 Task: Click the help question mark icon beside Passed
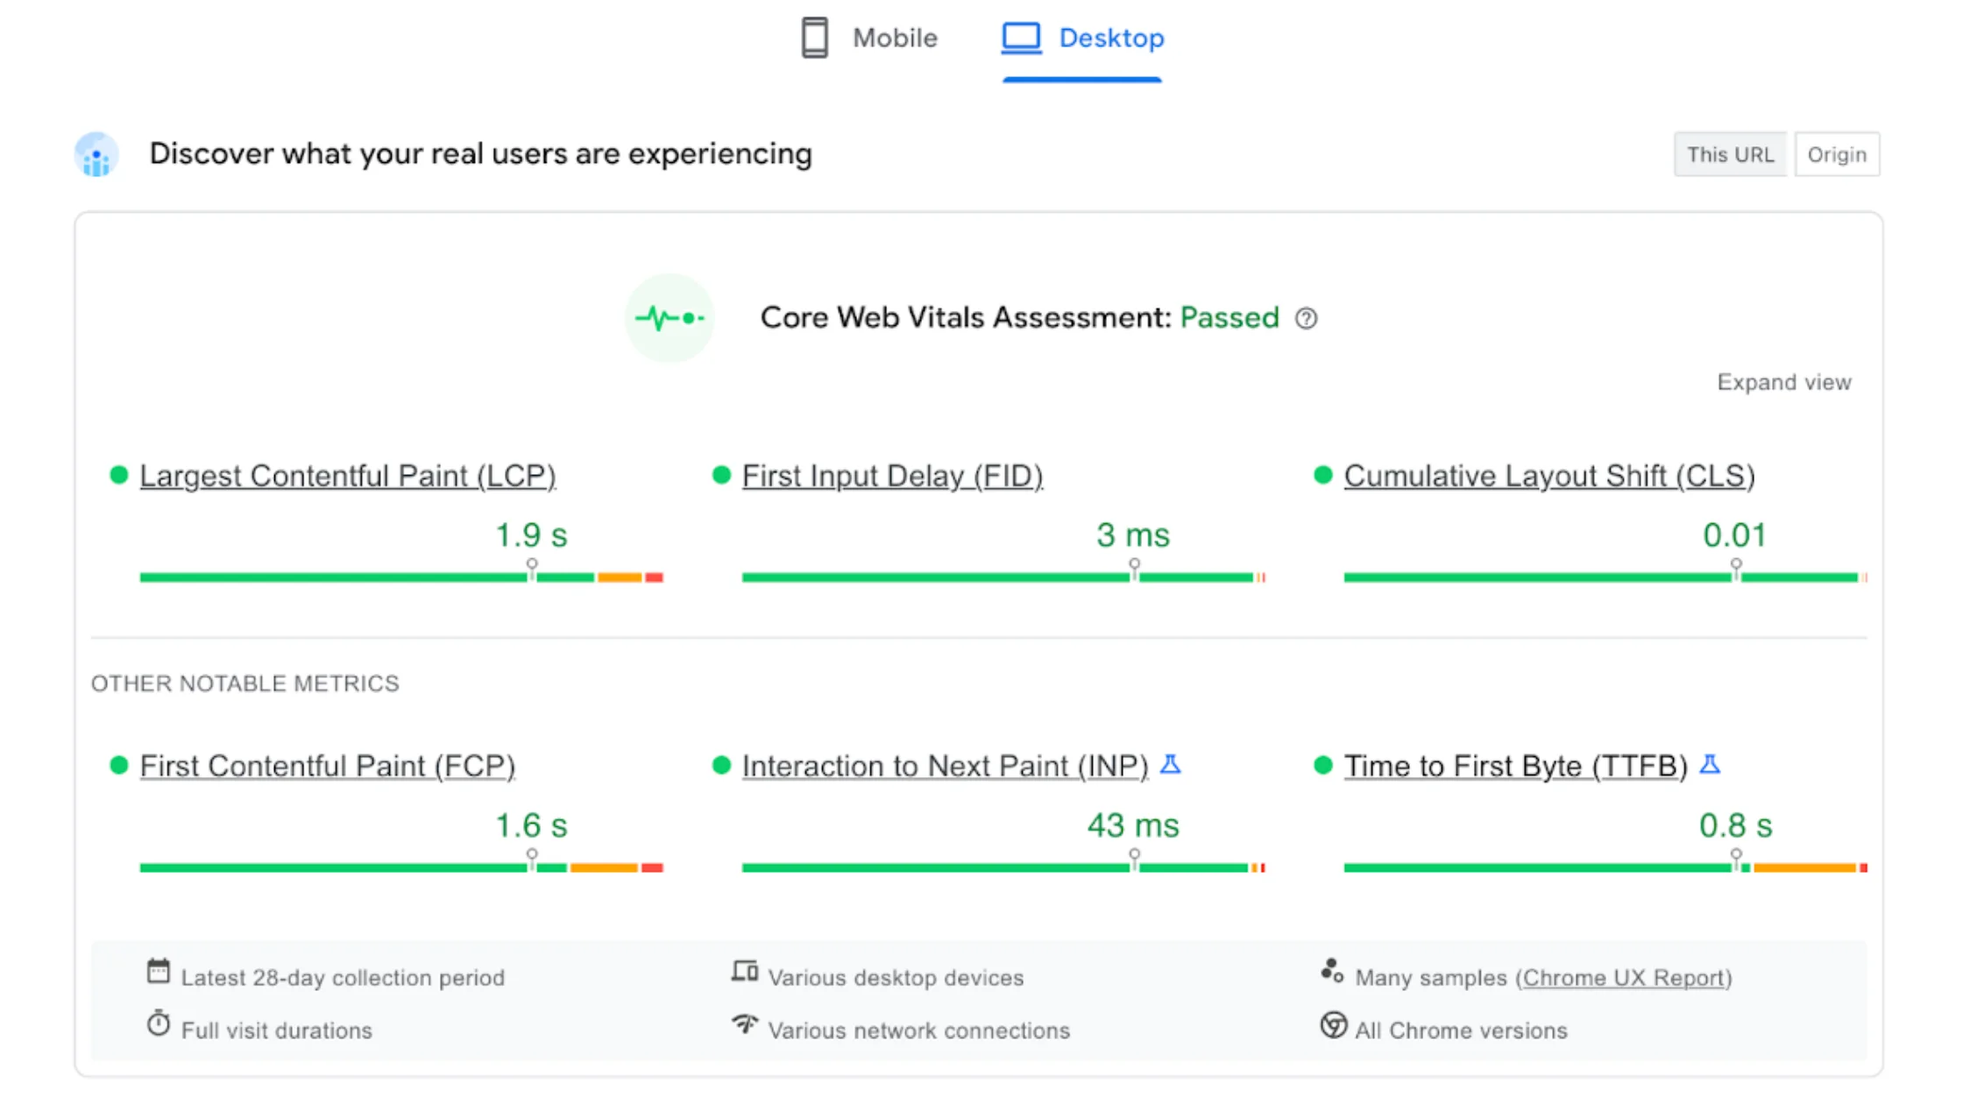(1306, 318)
